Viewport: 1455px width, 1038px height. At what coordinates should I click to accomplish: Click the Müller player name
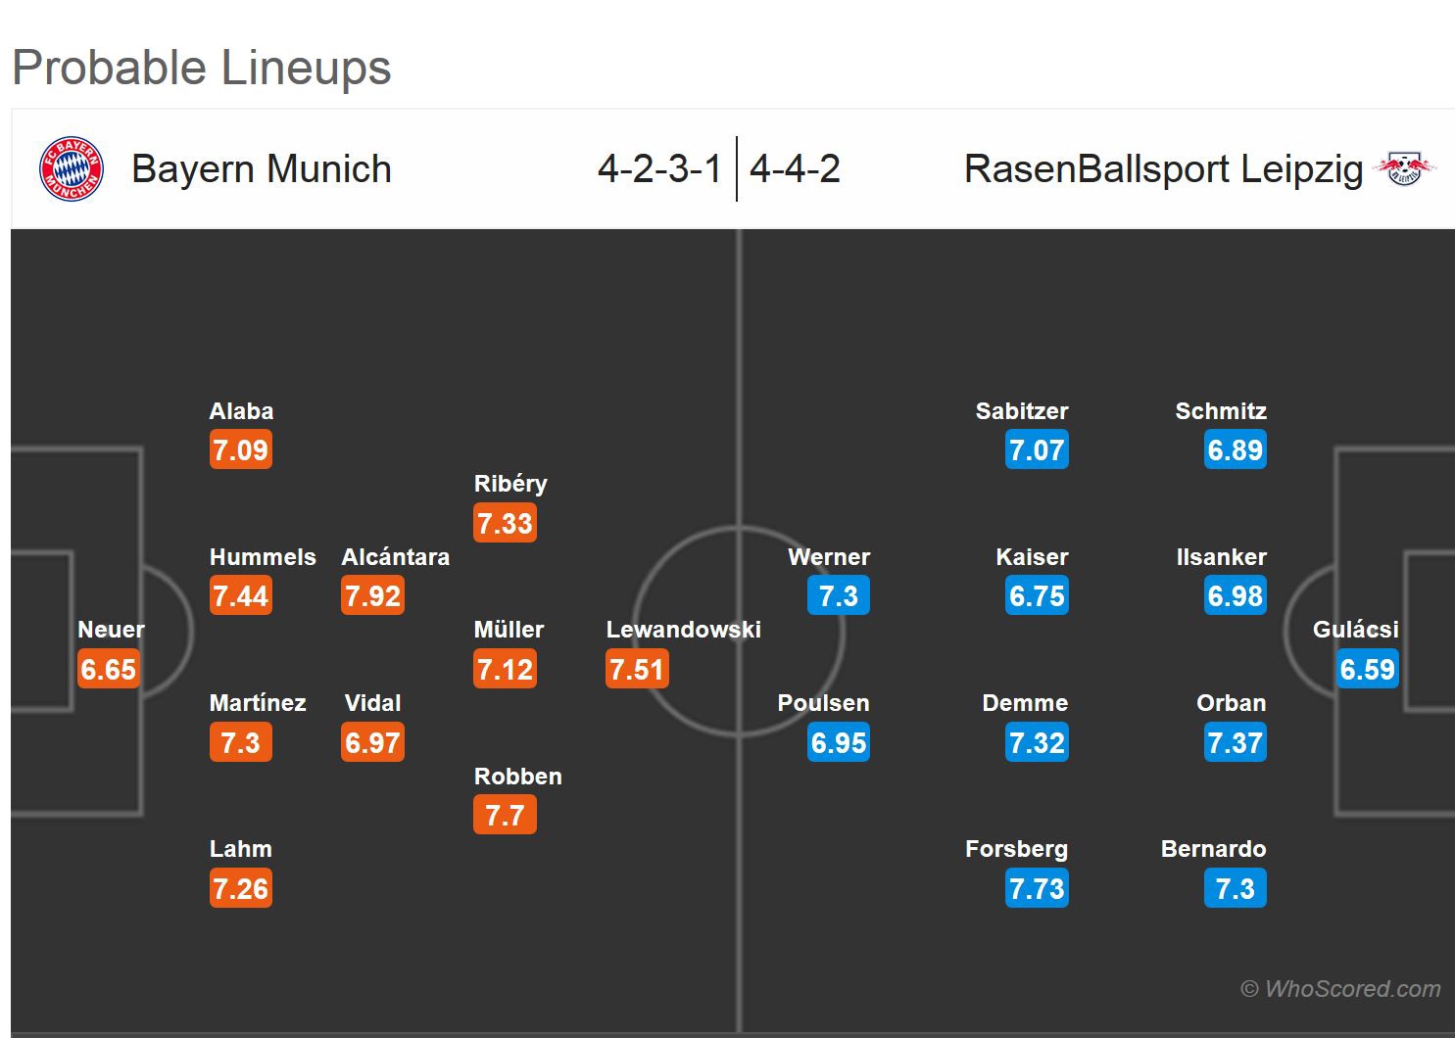(x=509, y=630)
